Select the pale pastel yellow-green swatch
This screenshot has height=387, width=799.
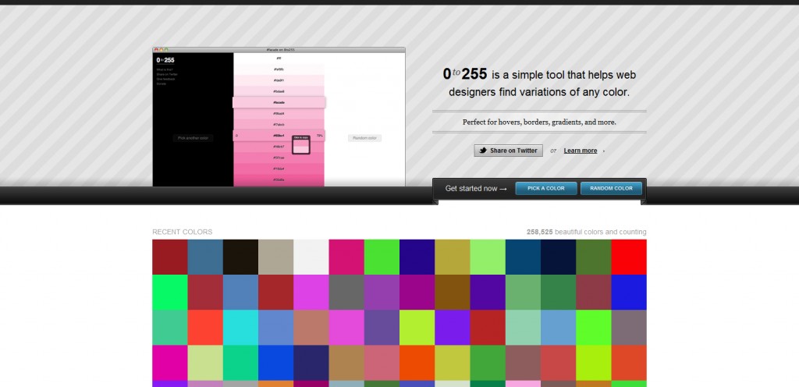(205, 363)
